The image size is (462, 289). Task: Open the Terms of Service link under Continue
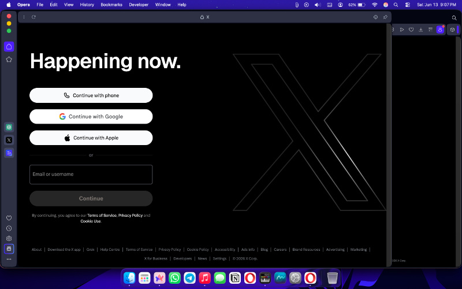coord(102,215)
